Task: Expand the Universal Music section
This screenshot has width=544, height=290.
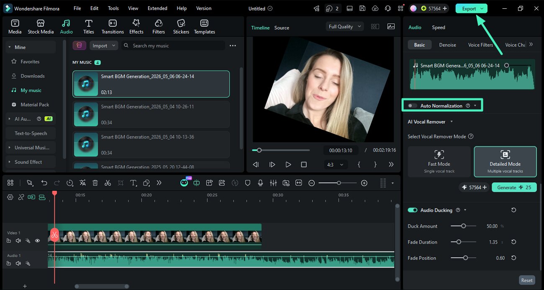Action: (9, 148)
